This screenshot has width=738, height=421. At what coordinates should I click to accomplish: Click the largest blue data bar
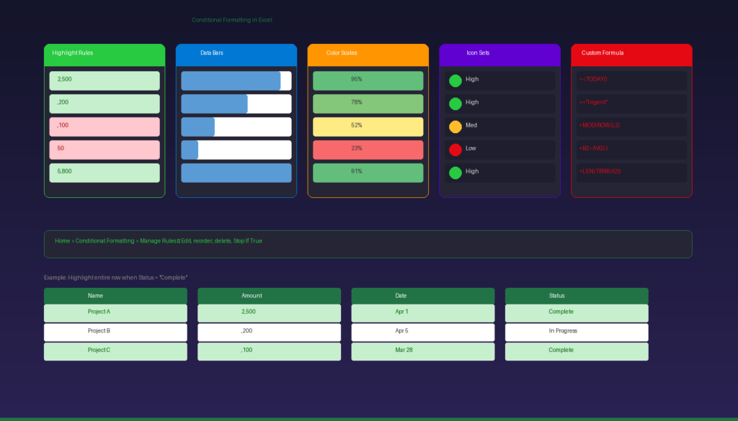tap(236, 173)
